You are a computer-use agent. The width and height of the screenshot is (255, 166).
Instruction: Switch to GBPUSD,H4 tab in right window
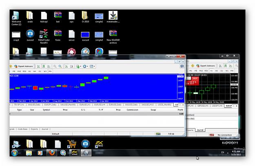(203, 106)
